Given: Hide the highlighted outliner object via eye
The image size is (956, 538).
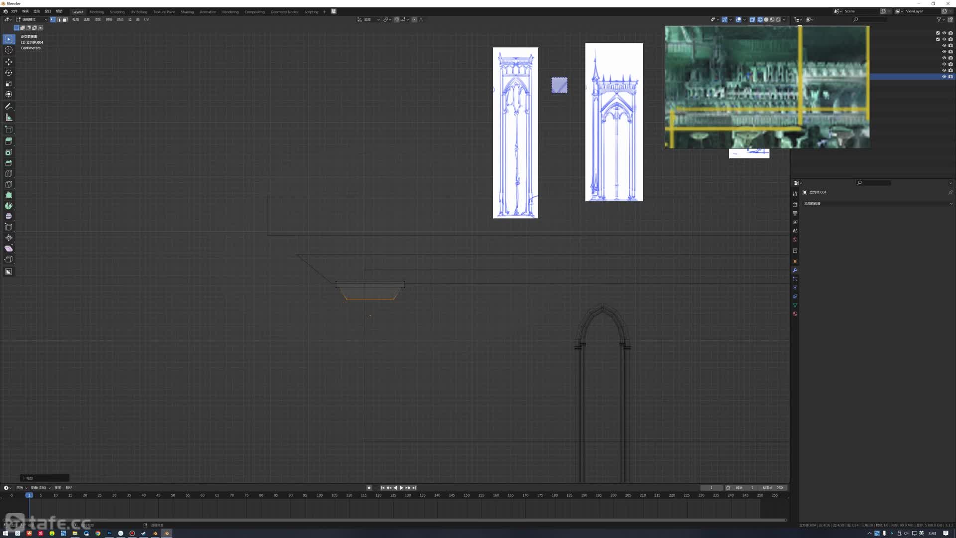Looking at the screenshot, I should pyautogui.click(x=944, y=76).
